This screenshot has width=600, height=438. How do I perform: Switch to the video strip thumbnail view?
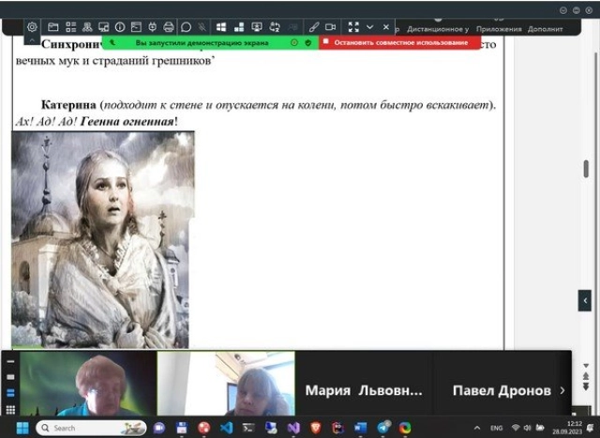tap(10, 393)
